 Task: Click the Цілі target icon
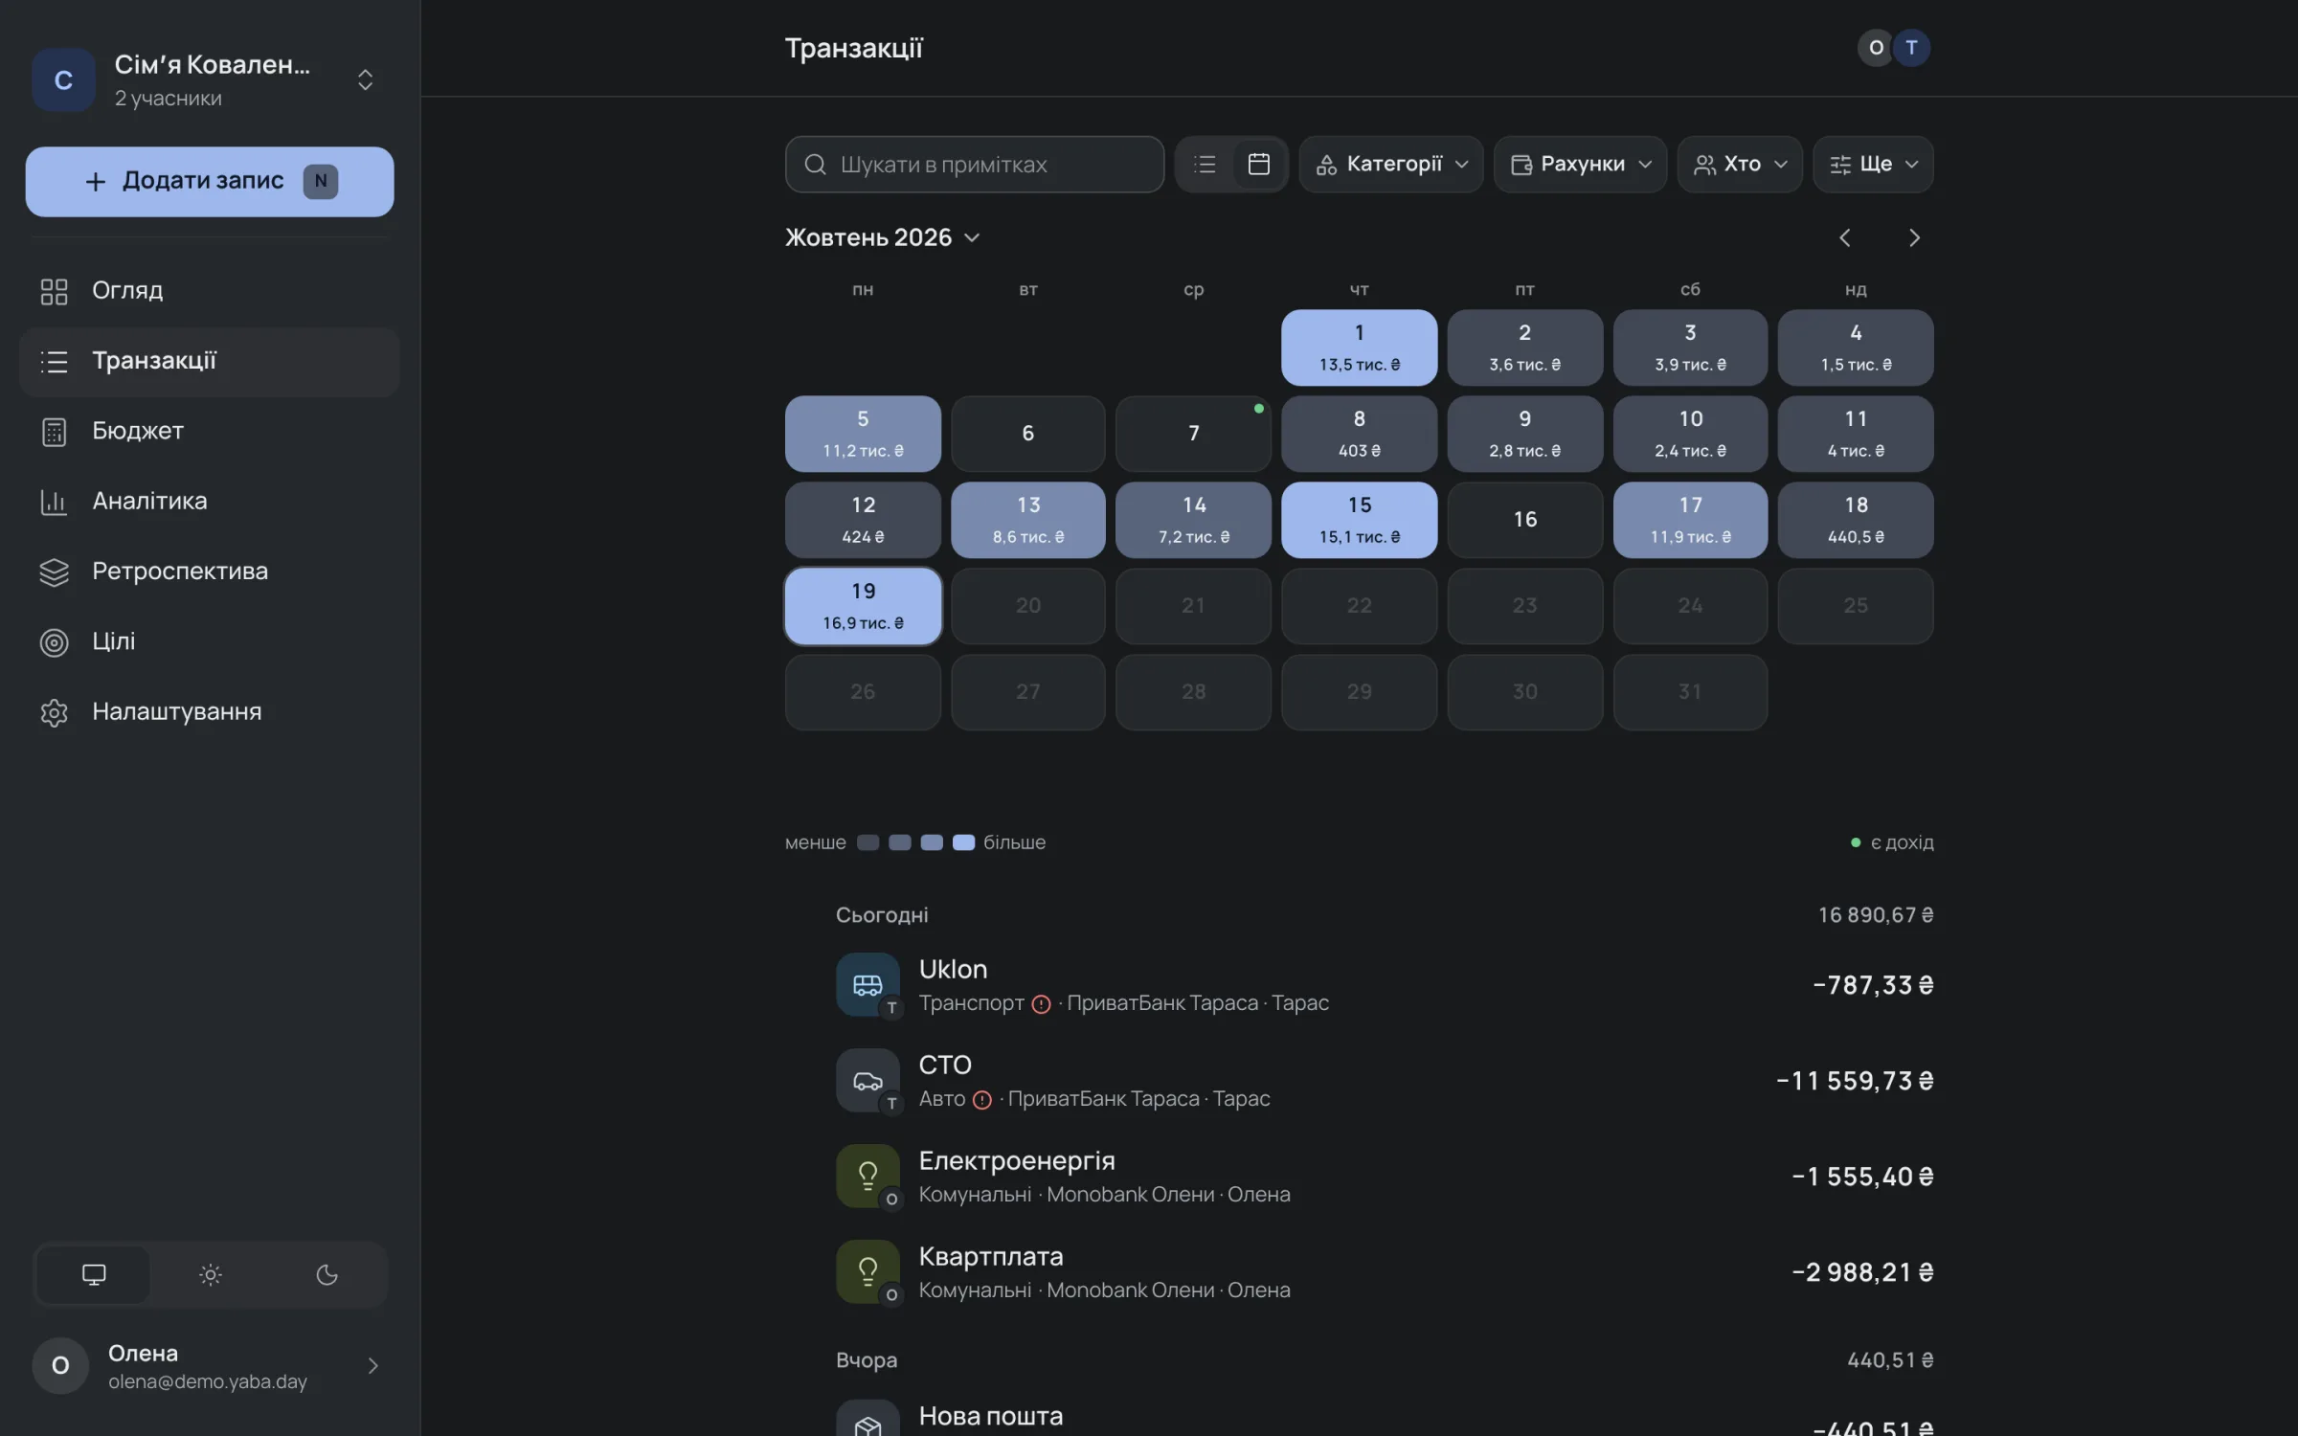[54, 641]
